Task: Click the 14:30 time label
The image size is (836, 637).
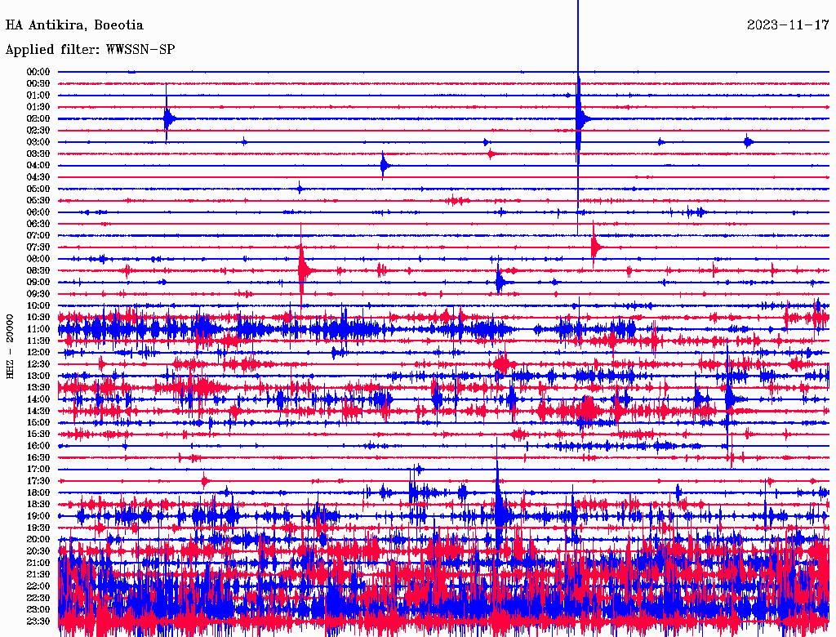Action: point(38,411)
